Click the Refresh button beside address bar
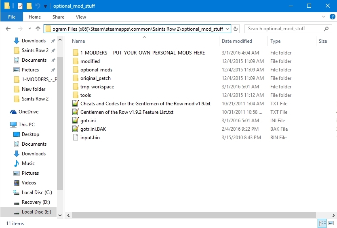The image size is (337, 228). (x=236, y=29)
